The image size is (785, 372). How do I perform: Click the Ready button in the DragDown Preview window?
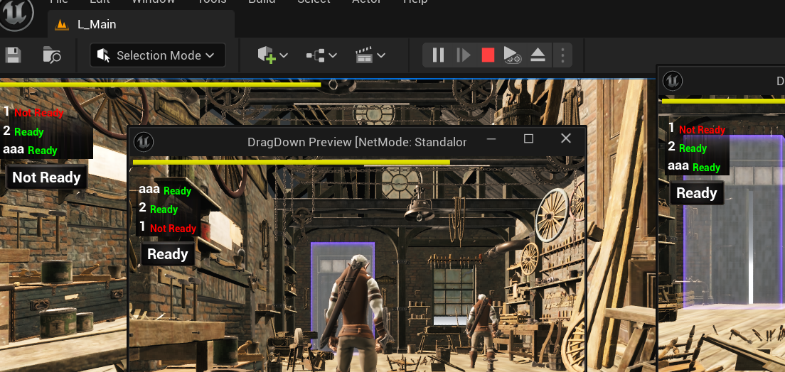(x=167, y=254)
